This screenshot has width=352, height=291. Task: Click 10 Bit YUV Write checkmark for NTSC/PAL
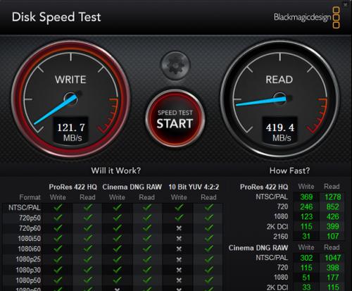click(x=179, y=207)
